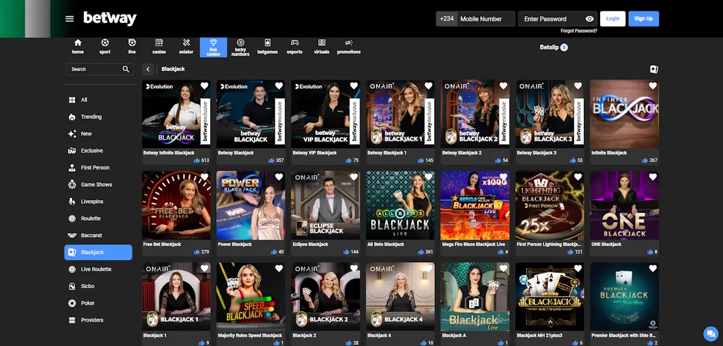Image resolution: width=723 pixels, height=346 pixels.
Task: Favorite All Bets Blackjack with heart
Action: (x=428, y=177)
